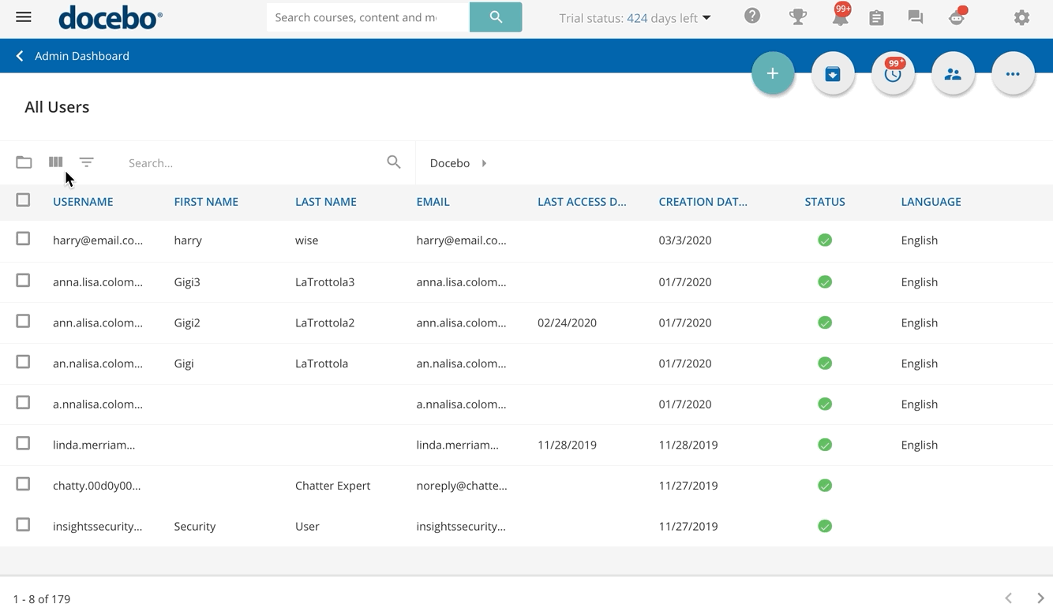Open the folder branches icon

click(x=24, y=162)
